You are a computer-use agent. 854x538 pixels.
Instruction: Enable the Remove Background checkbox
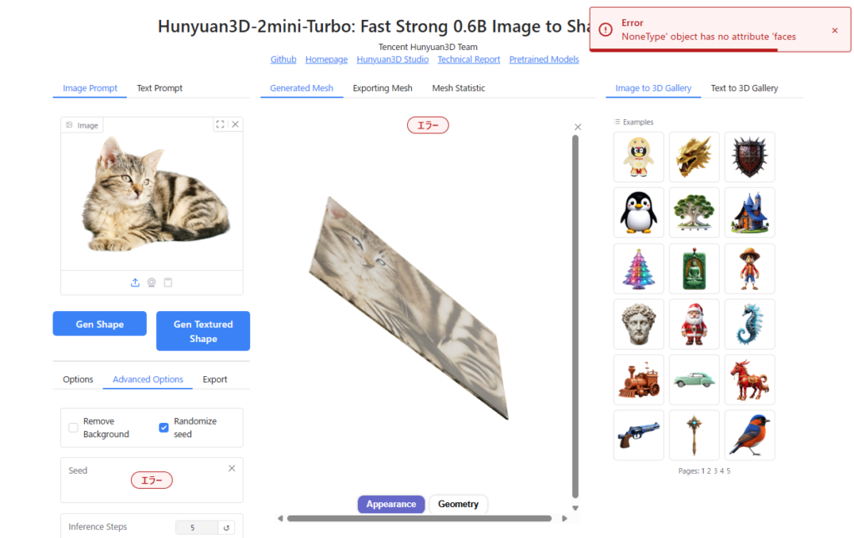coord(73,428)
